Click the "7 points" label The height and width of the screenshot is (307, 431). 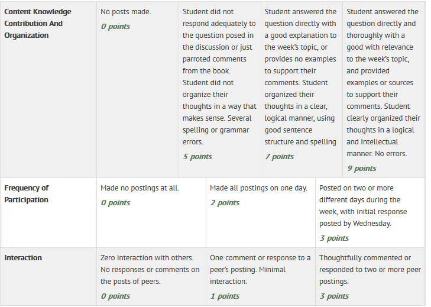[279, 157]
